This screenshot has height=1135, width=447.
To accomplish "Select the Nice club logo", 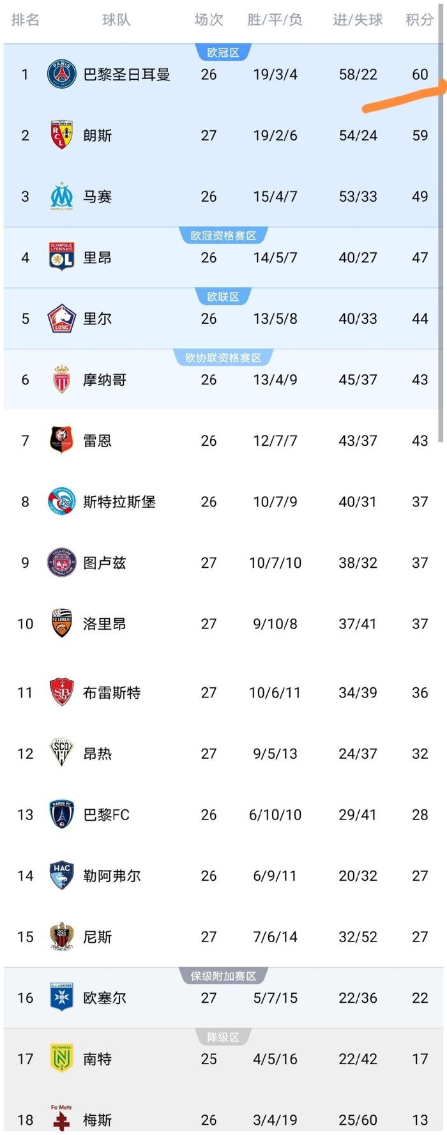I will click(62, 937).
